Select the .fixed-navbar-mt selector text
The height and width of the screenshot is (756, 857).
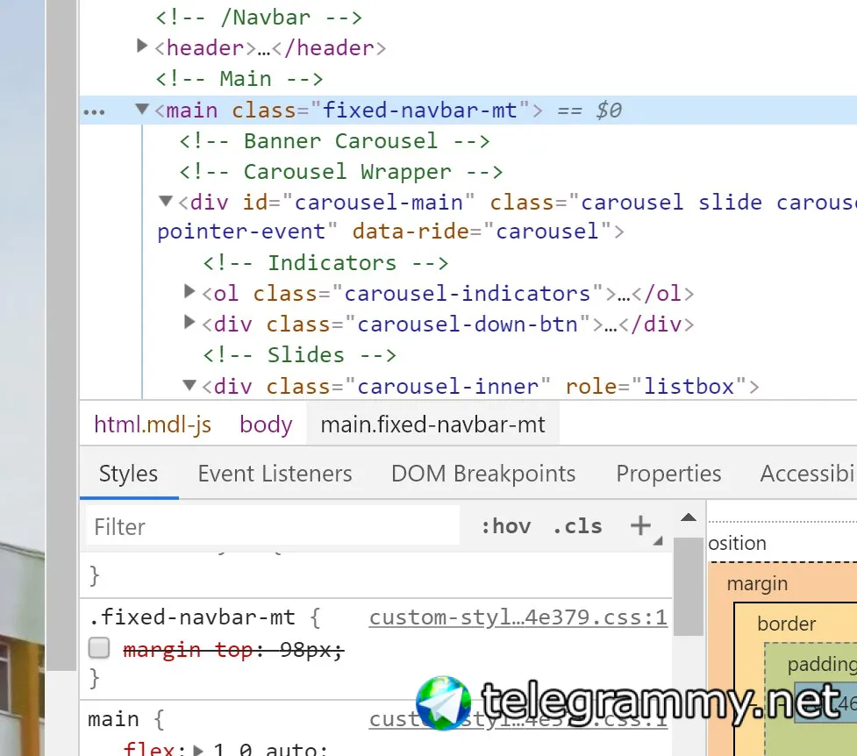click(x=192, y=617)
